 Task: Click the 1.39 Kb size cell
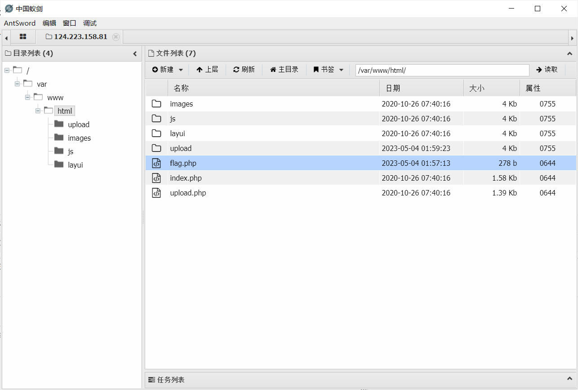click(x=505, y=193)
